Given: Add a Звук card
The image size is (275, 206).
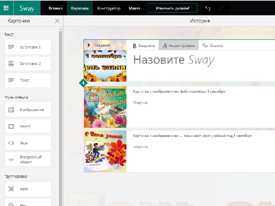Looking at the screenshot, I should click(x=28, y=143).
